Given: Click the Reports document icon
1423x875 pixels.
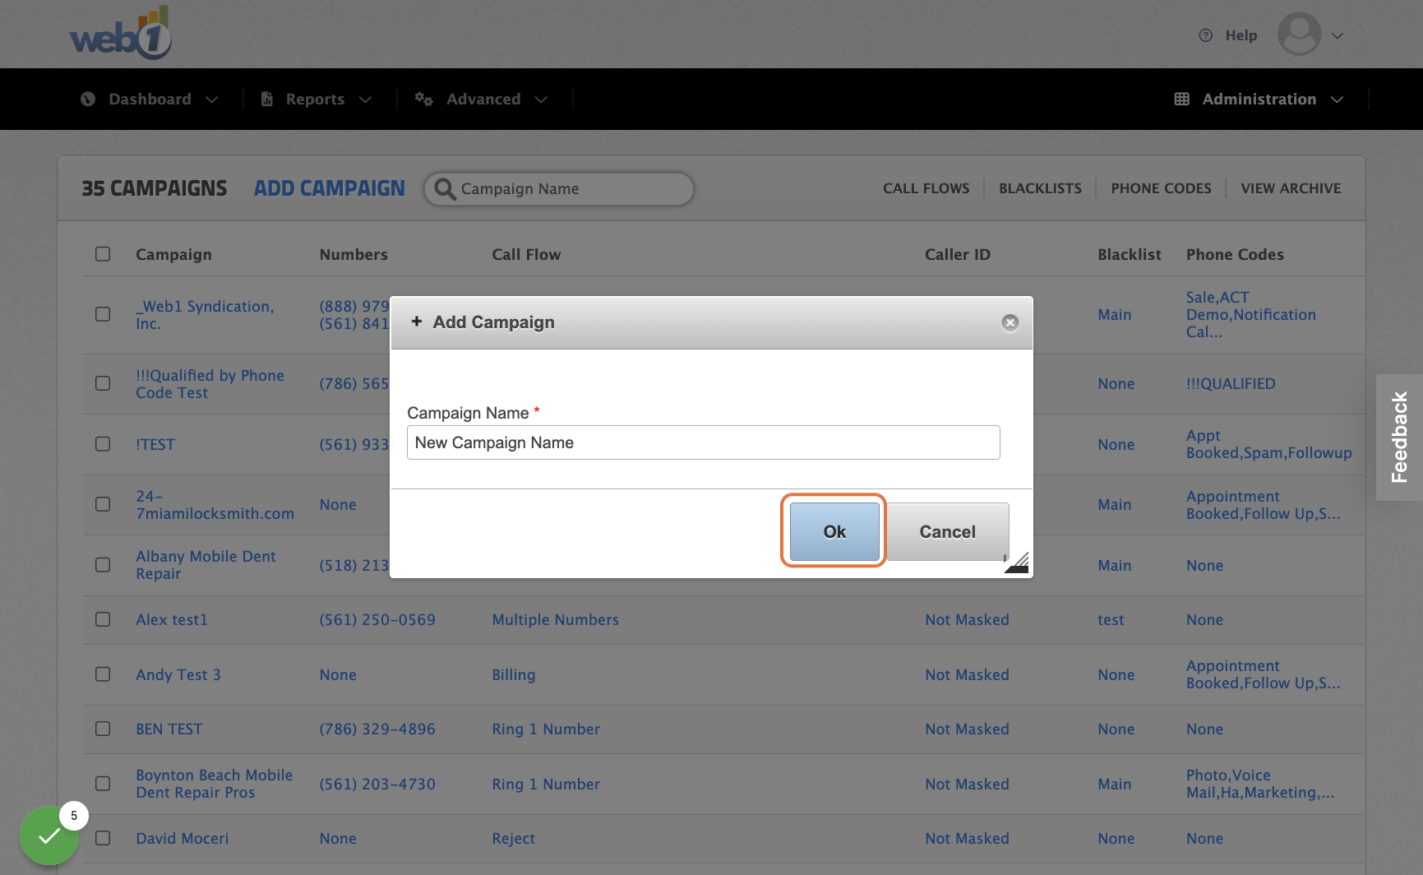Looking at the screenshot, I should click(x=267, y=99).
